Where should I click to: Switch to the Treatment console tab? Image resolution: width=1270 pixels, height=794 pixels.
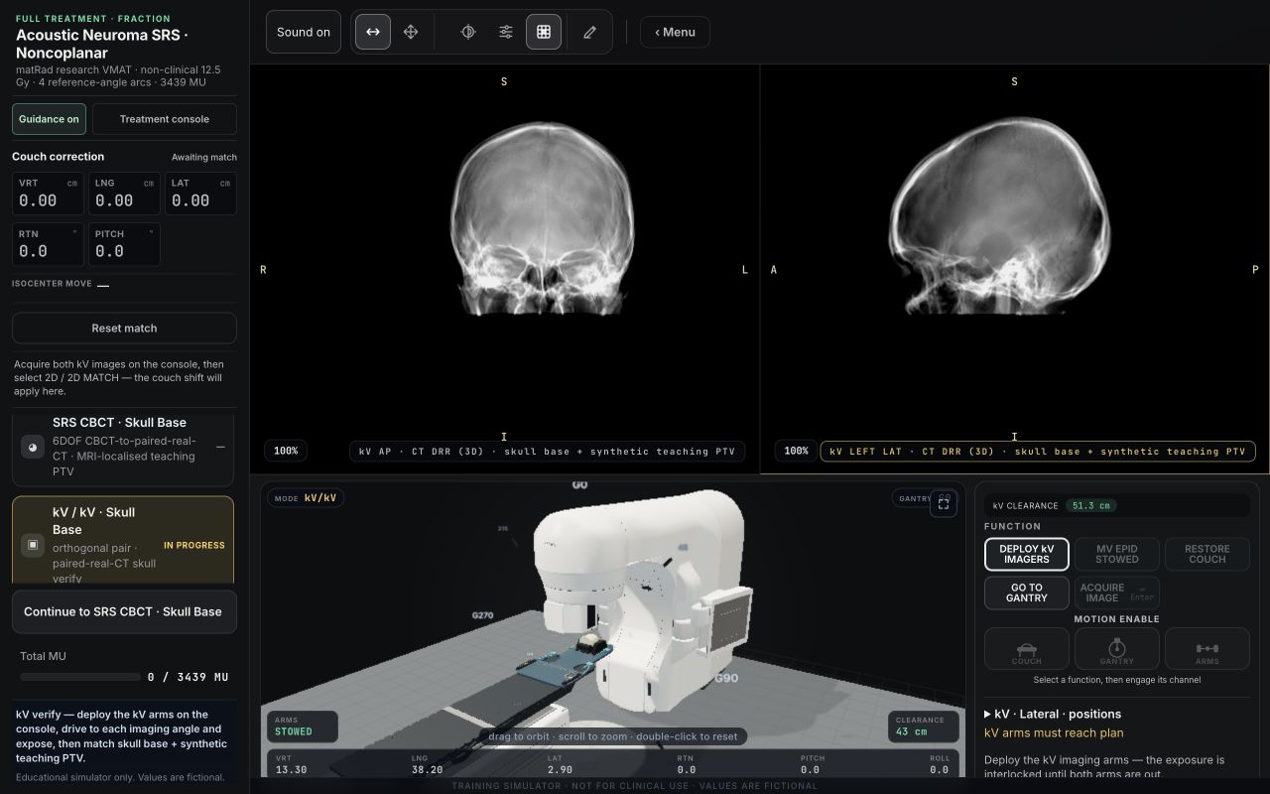[165, 119]
